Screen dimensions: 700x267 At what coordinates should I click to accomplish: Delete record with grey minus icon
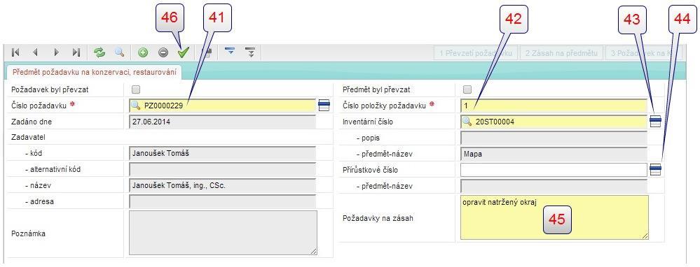click(163, 52)
